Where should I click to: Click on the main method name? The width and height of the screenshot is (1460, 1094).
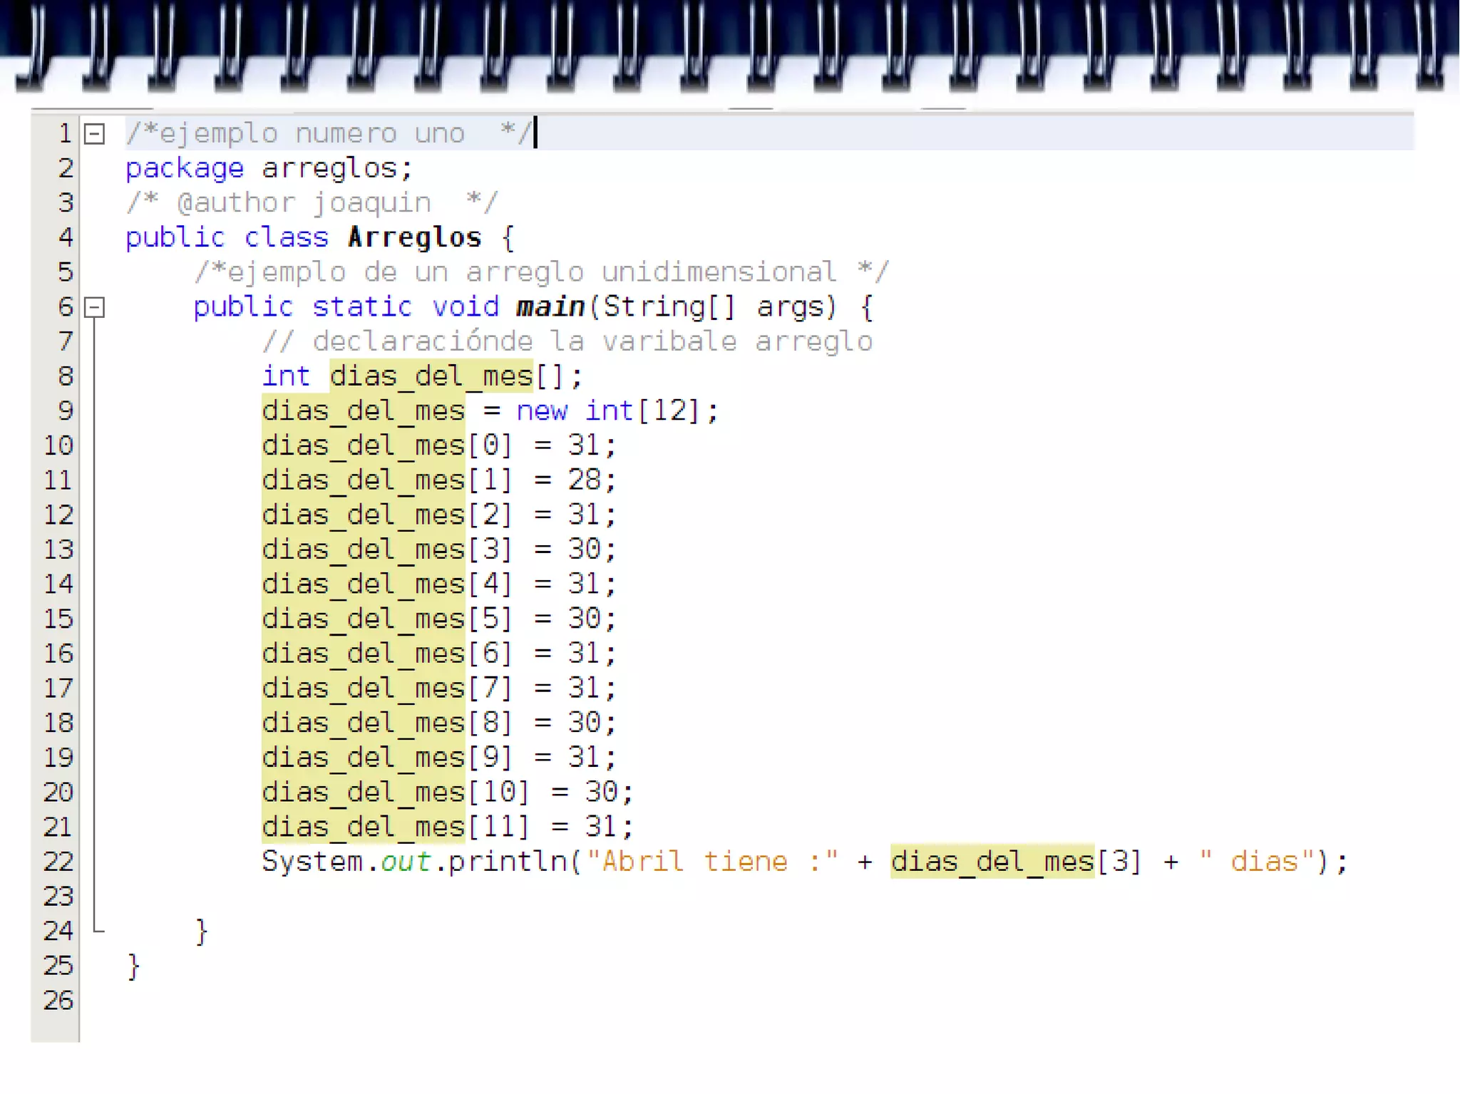click(550, 306)
